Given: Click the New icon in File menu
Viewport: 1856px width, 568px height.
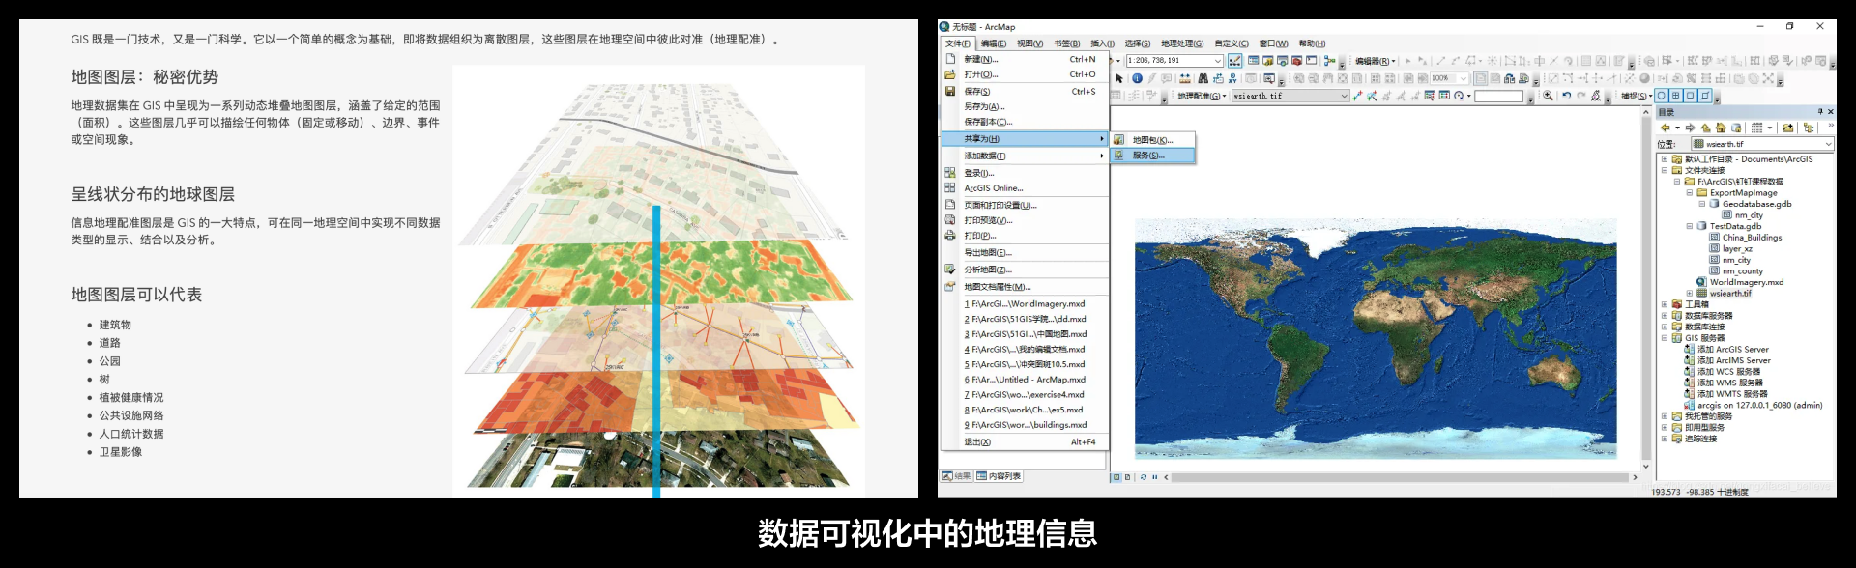Looking at the screenshot, I should click(950, 59).
